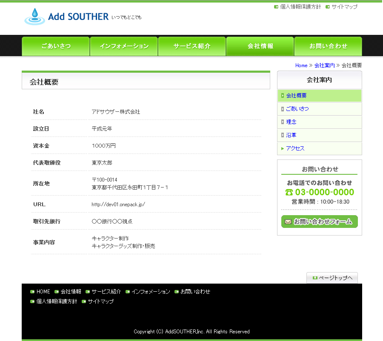Screen dimensions: 383x341
Task: Open the インフォメーション navigation tab
Action: click(x=124, y=46)
